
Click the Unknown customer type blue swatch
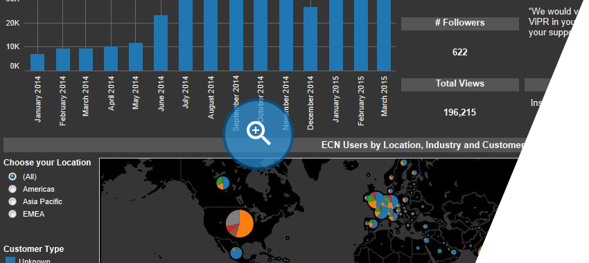tap(10, 260)
